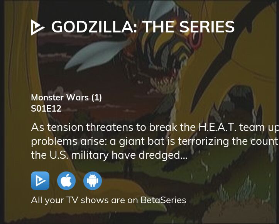Click the monster's red eye in the artwork
The width and height of the screenshot is (279, 224).
(x=192, y=39)
